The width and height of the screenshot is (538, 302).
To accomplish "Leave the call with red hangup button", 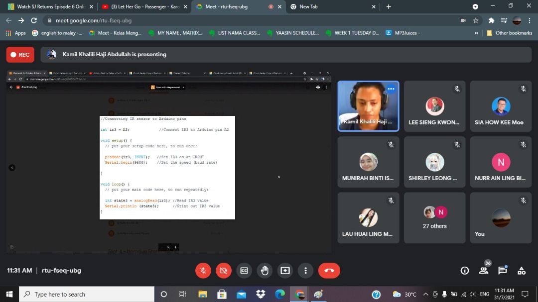I will coord(329,270).
